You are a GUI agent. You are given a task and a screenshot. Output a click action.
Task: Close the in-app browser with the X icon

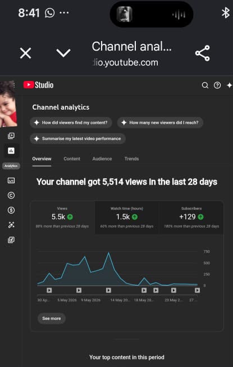point(26,53)
